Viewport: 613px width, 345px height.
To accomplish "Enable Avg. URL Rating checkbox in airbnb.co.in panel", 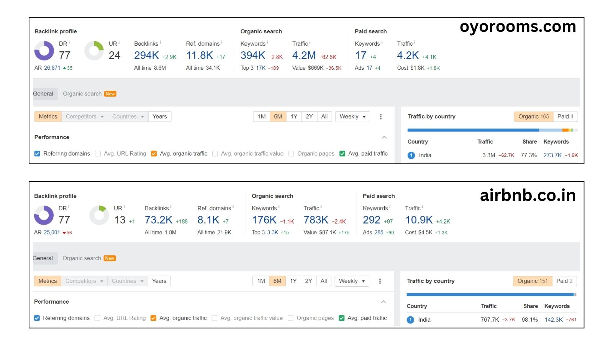I will (x=97, y=318).
